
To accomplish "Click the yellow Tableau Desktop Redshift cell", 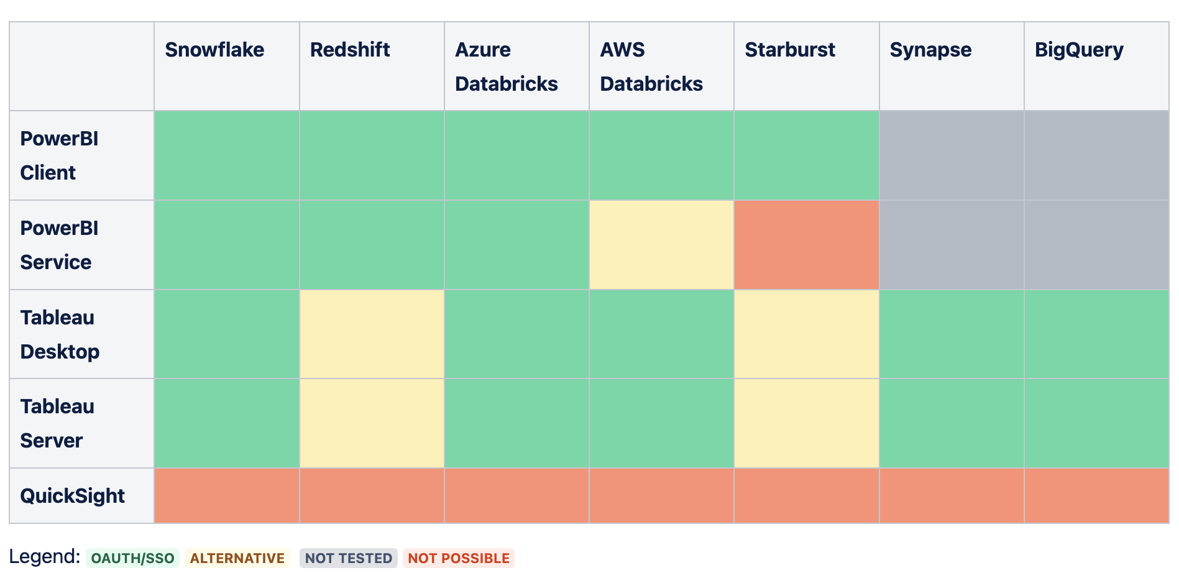I will click(372, 334).
